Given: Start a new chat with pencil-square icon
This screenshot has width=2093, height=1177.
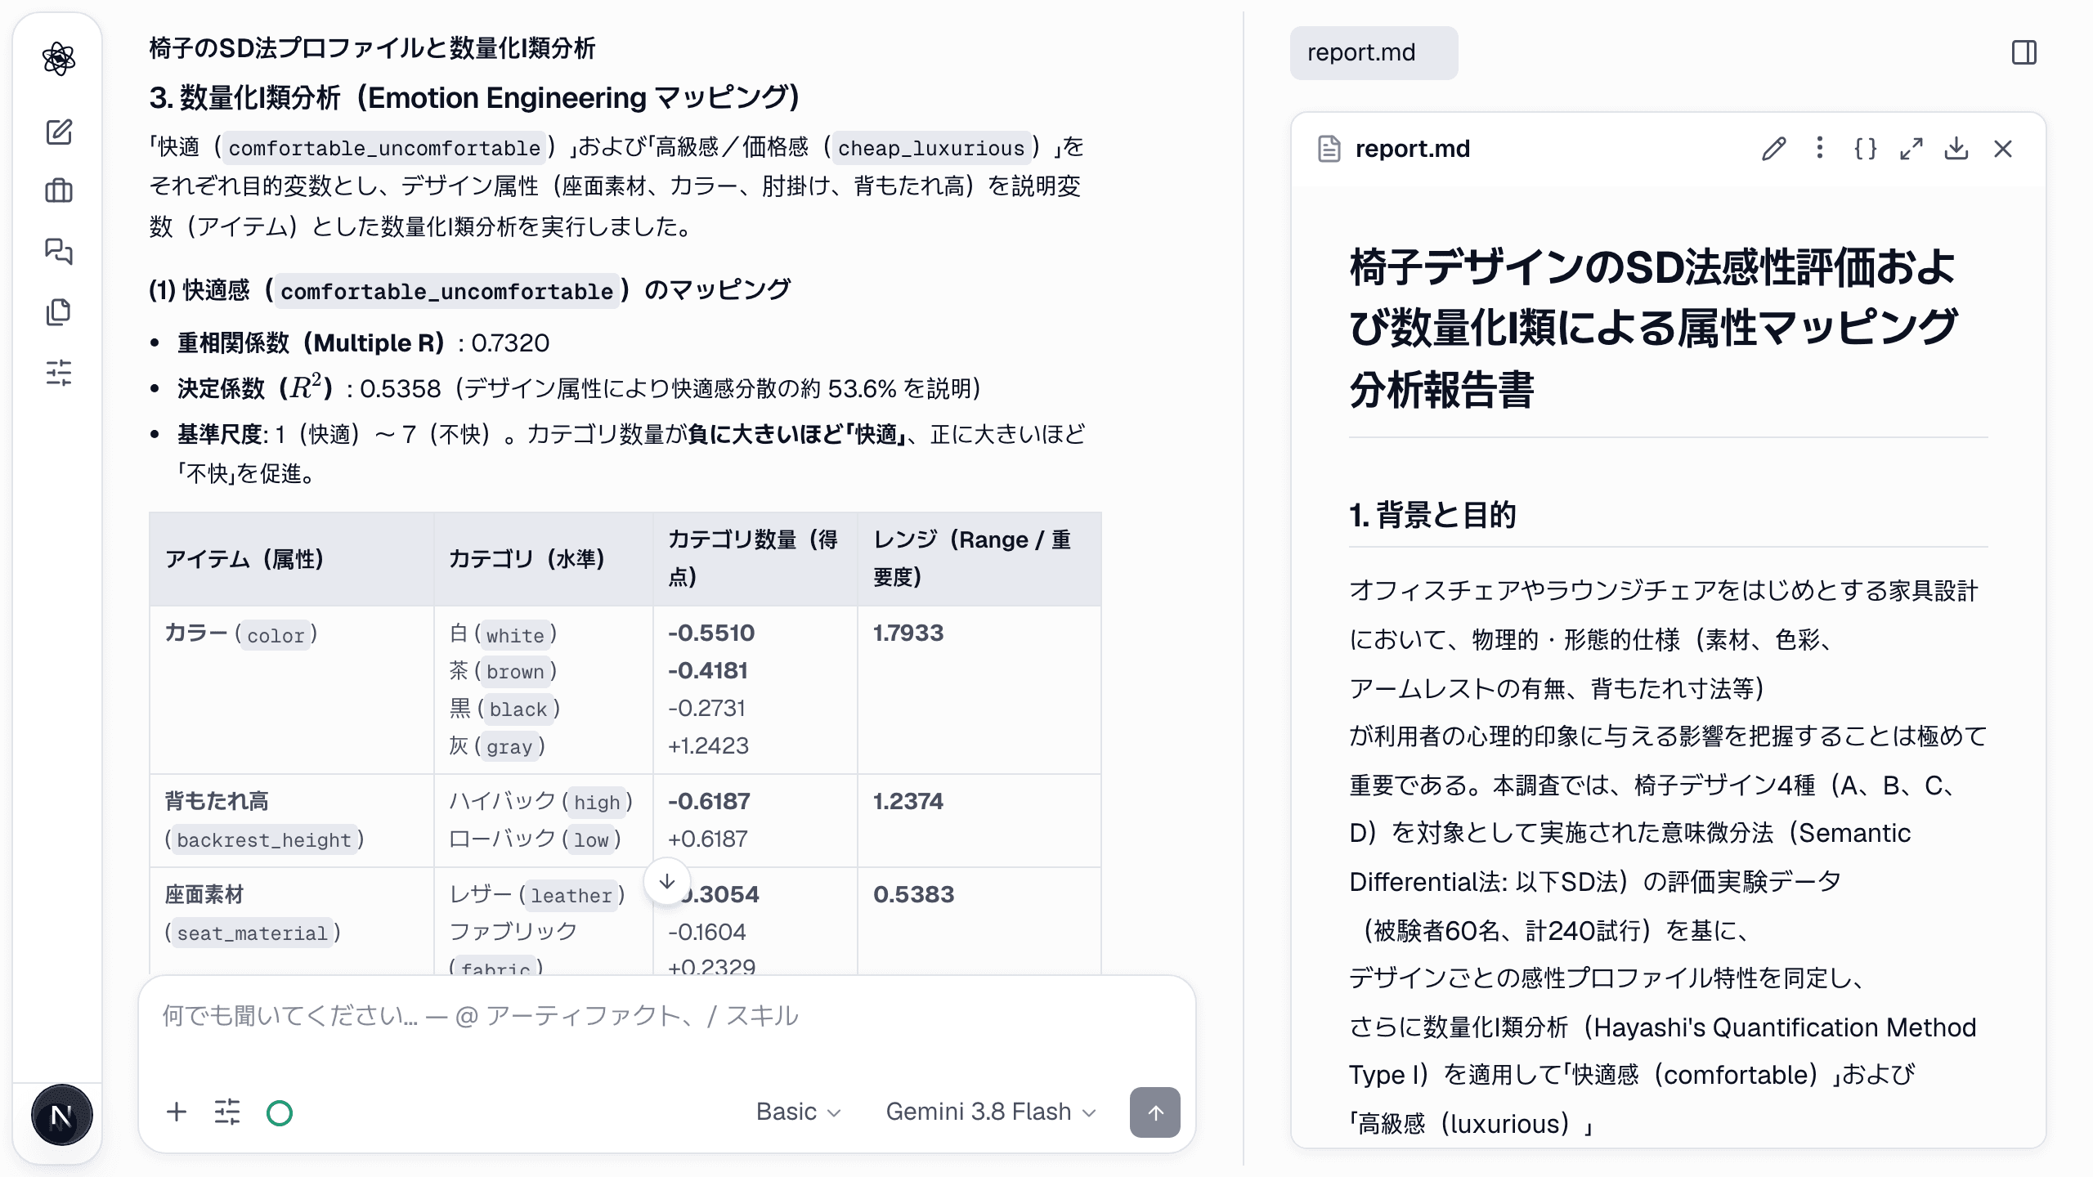Looking at the screenshot, I should pyautogui.click(x=59, y=132).
